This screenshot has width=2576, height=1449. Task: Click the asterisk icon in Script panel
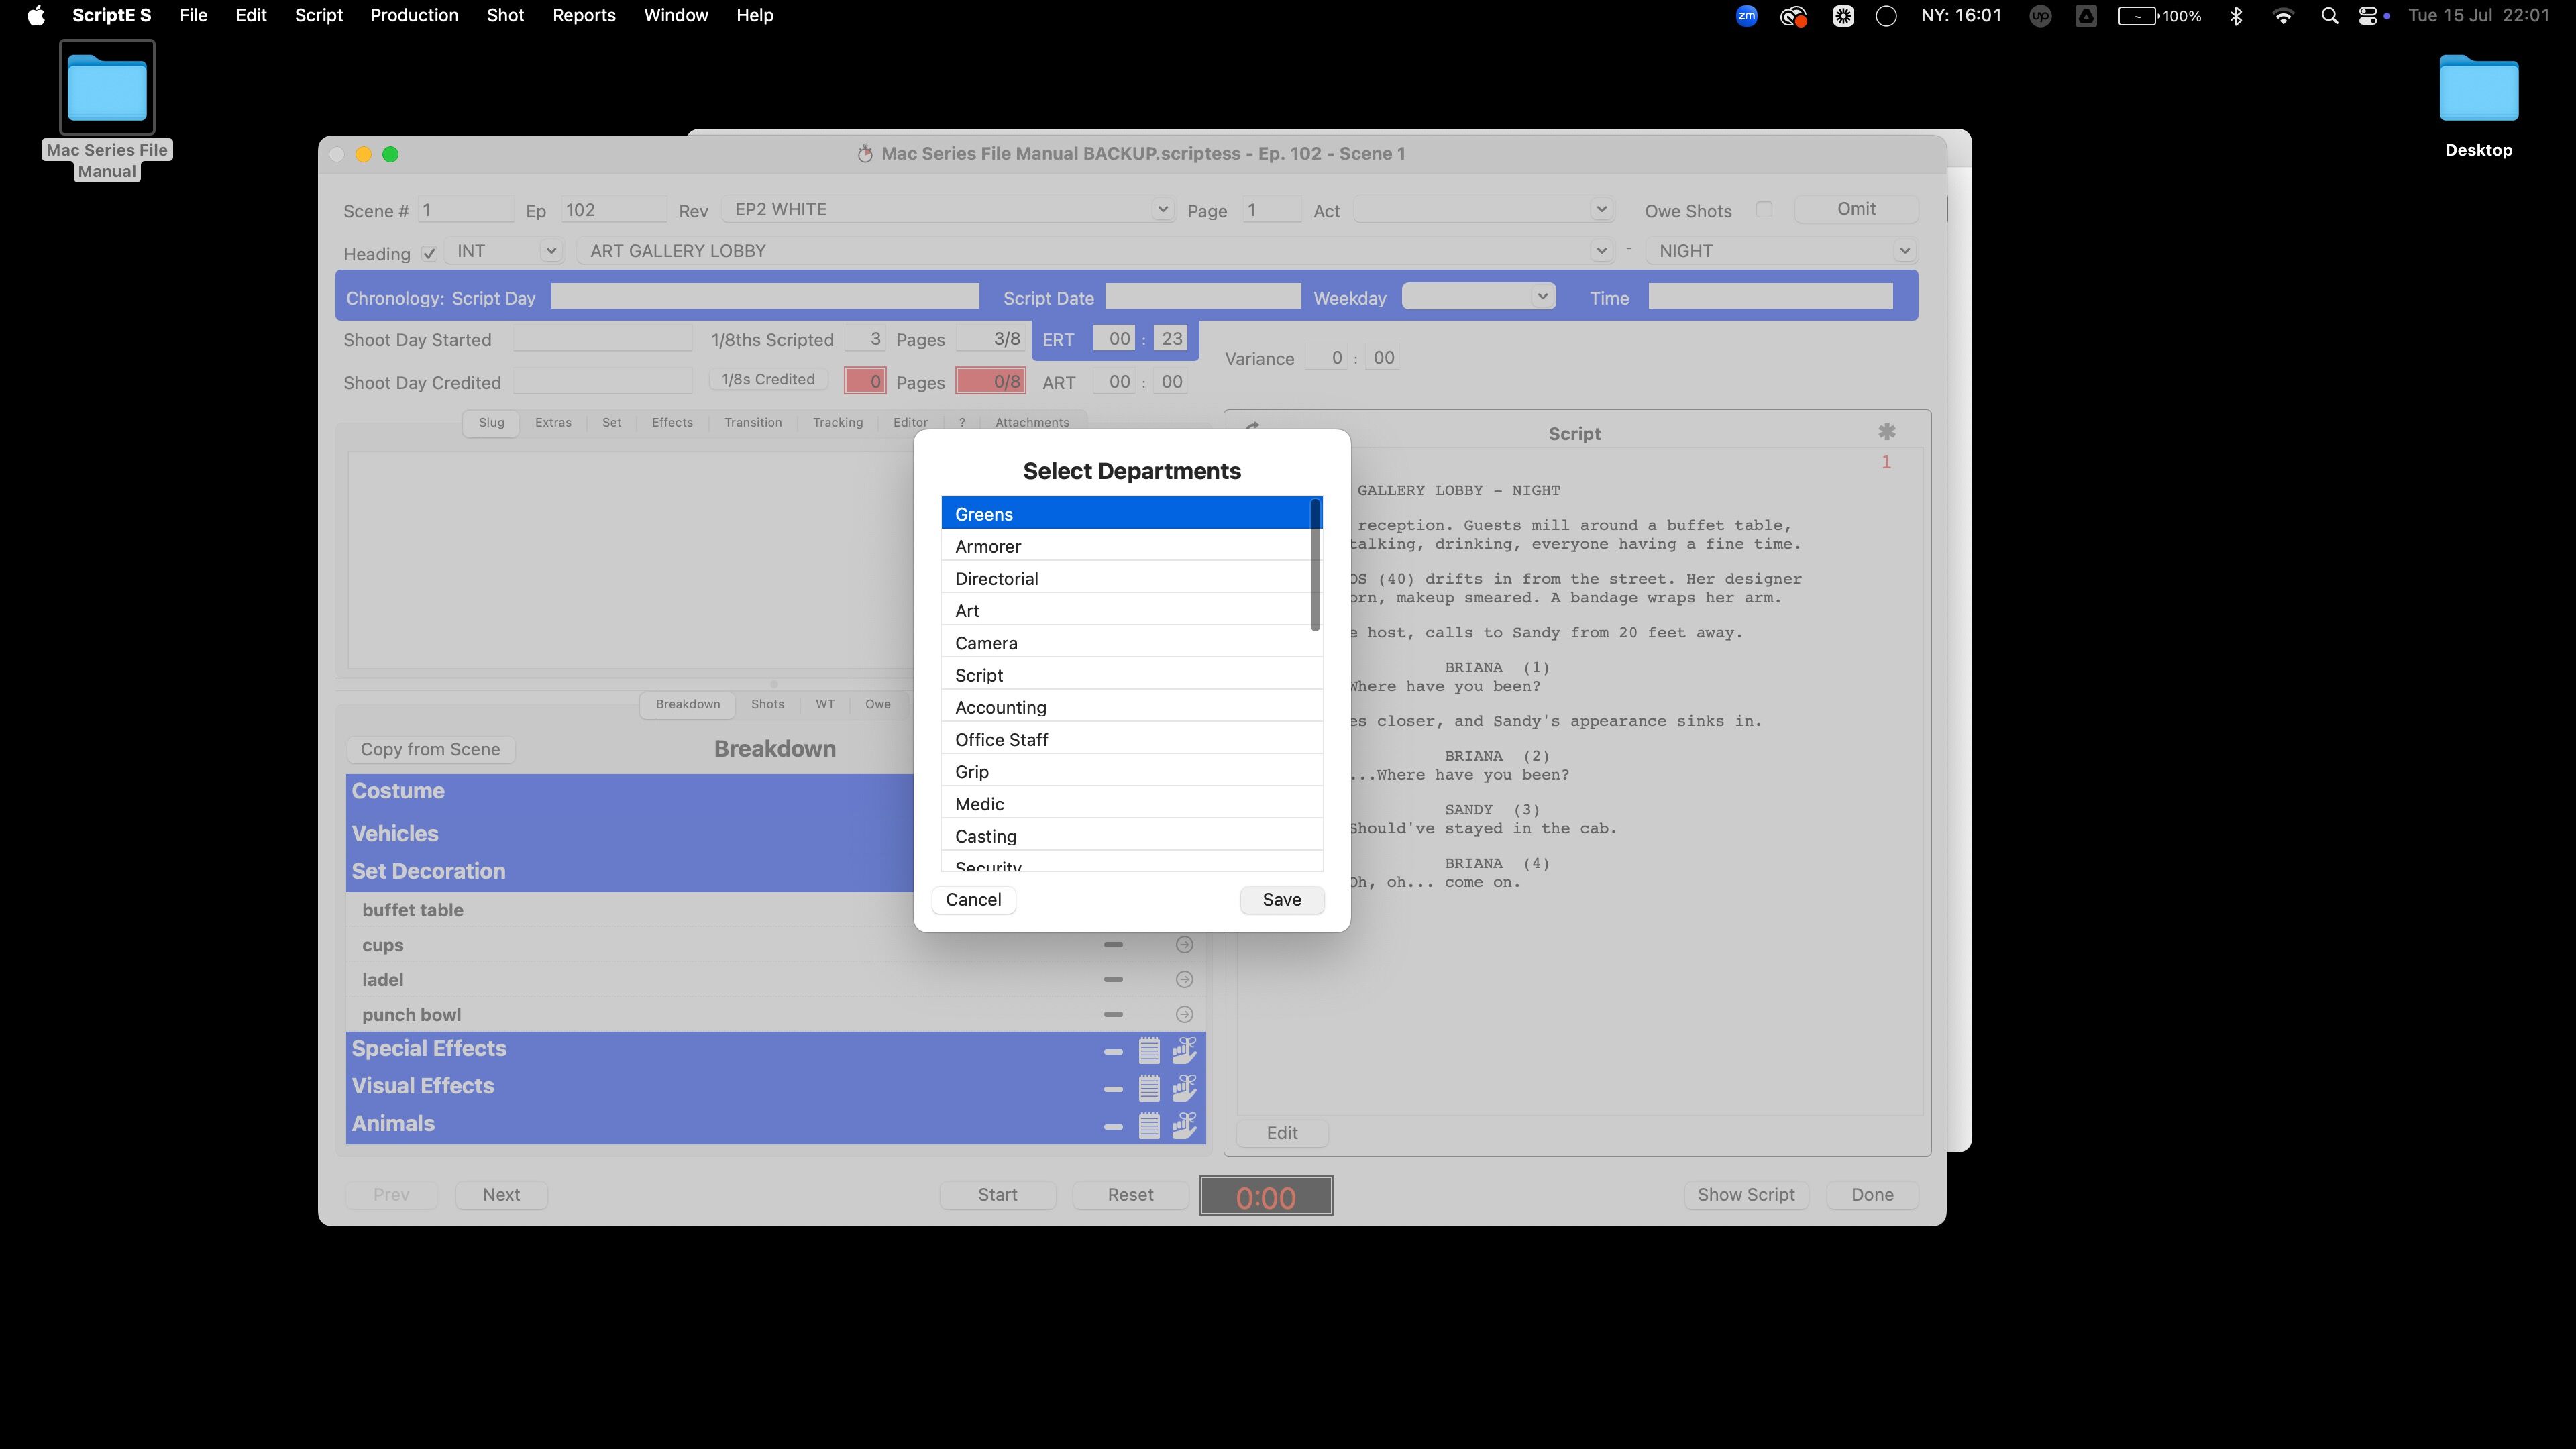point(1886,432)
